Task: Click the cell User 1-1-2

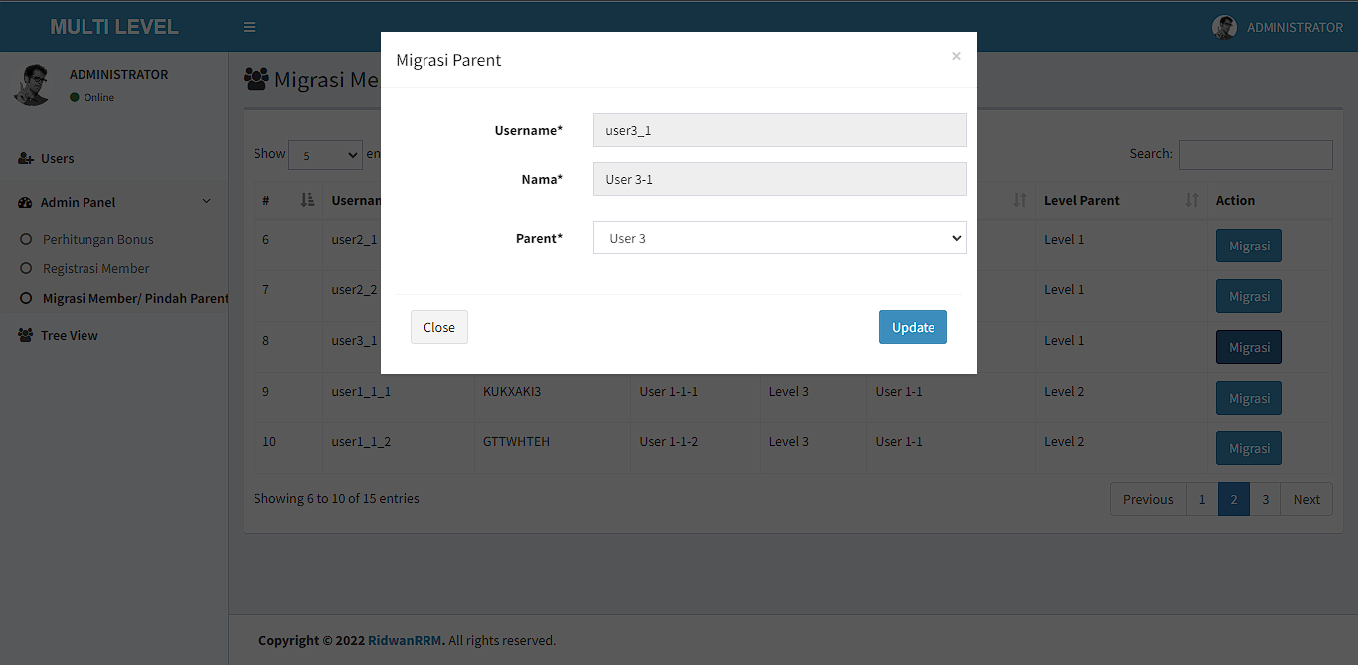Action: click(x=669, y=441)
